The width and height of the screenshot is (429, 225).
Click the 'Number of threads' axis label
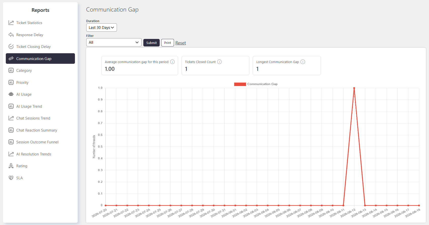pos(94,147)
